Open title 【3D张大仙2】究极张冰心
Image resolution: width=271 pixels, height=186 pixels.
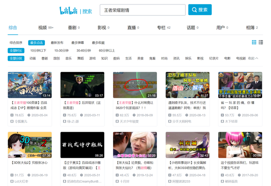29,163
